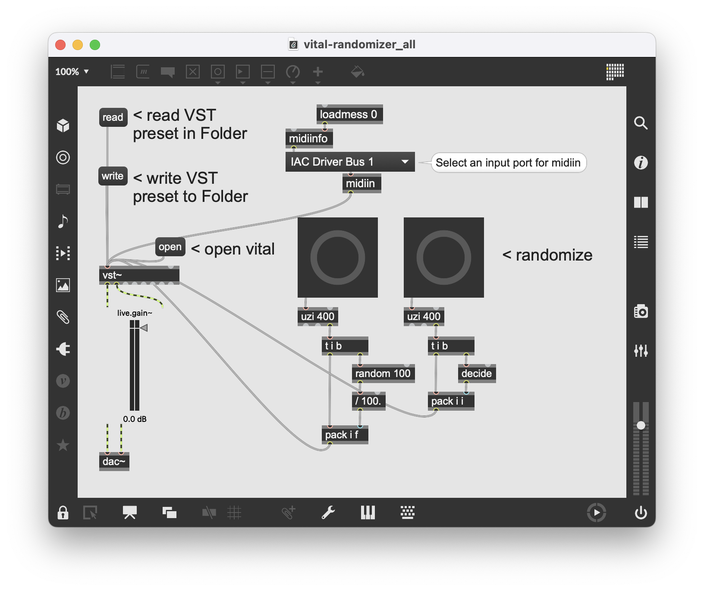Open the snapshots camera icon
The image size is (704, 591).
[641, 311]
